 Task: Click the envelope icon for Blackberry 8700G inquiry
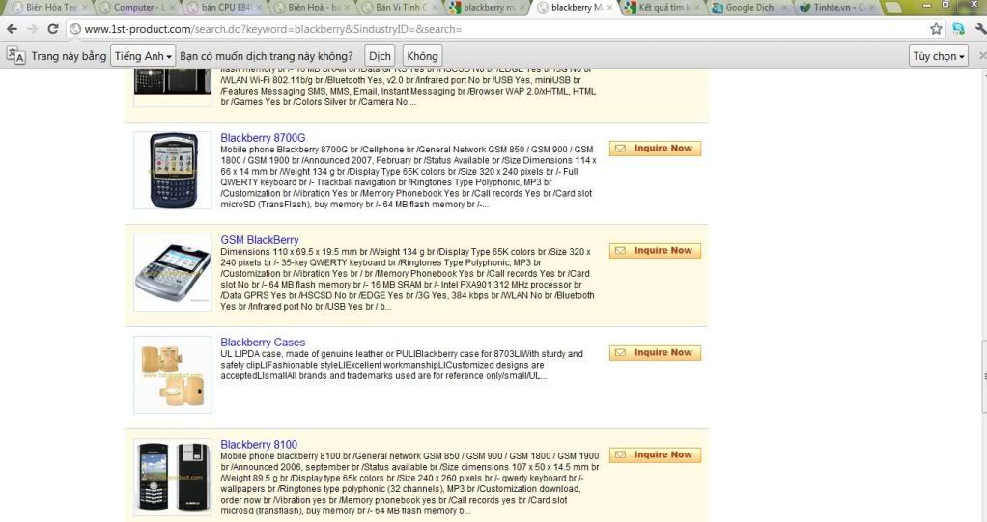point(618,149)
